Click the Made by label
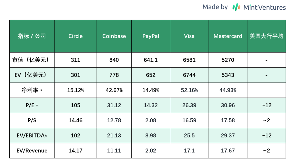 215,7
